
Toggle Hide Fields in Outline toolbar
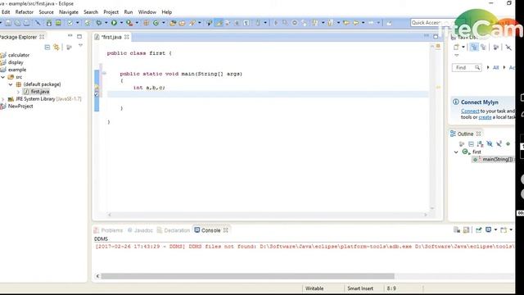pos(490,144)
